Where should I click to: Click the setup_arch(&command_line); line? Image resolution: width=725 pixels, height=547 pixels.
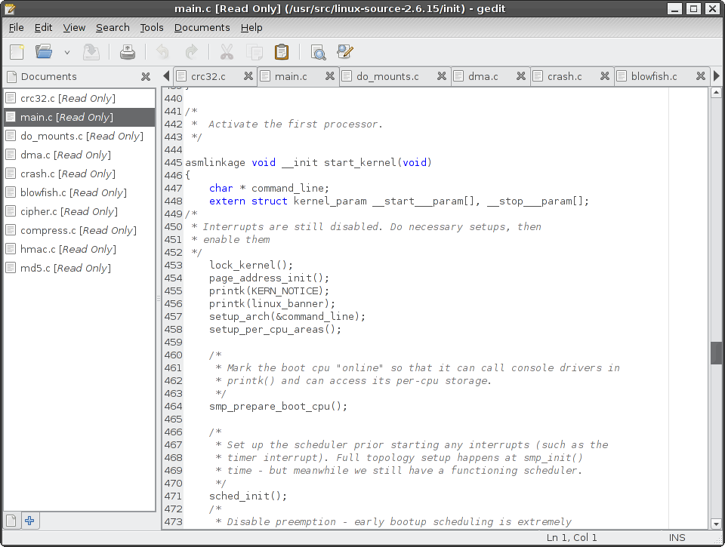coord(287,316)
